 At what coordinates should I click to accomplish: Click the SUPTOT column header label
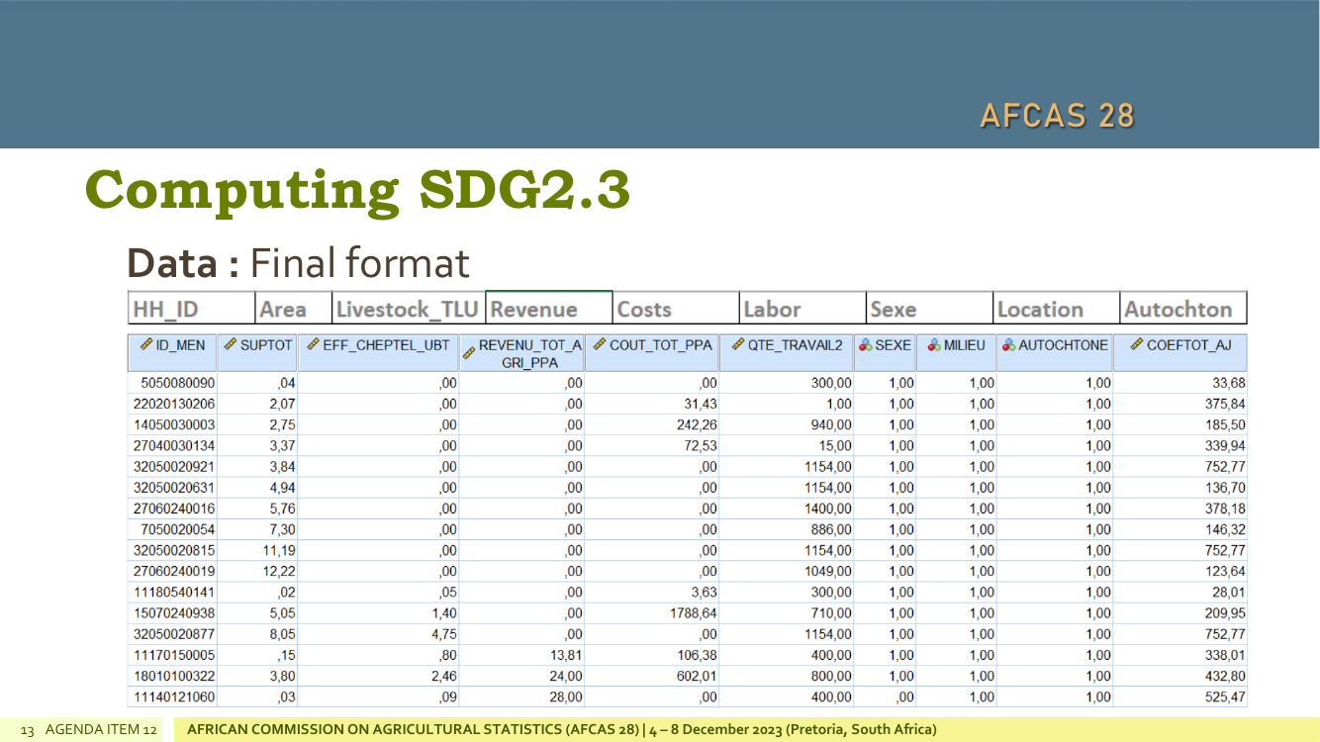(x=267, y=345)
